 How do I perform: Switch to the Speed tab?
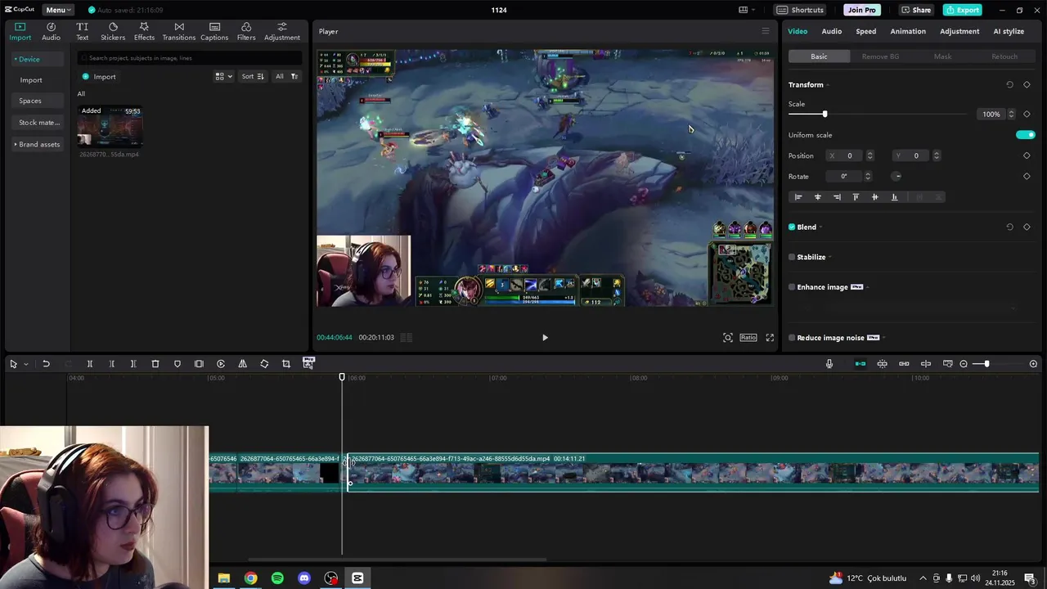pyautogui.click(x=866, y=31)
